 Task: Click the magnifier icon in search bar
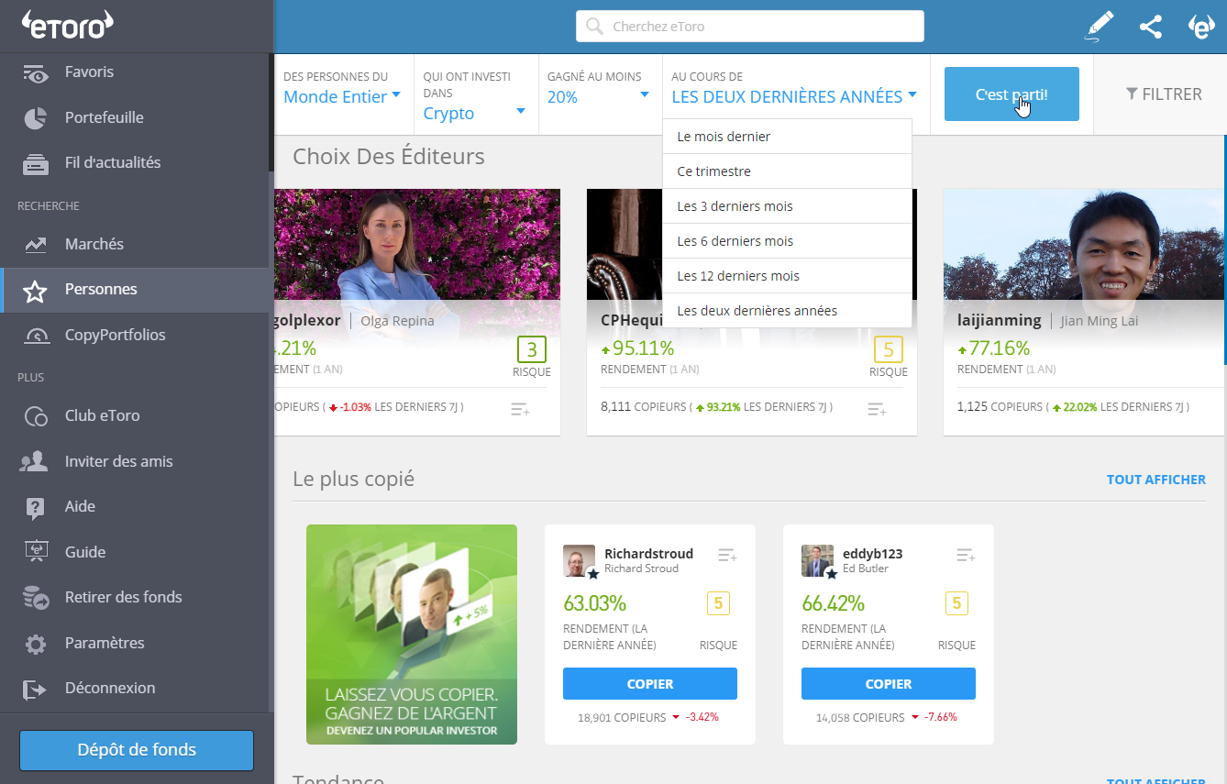coord(594,27)
